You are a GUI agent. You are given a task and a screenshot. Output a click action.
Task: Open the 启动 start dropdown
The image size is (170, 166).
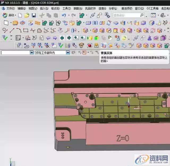click(9, 15)
